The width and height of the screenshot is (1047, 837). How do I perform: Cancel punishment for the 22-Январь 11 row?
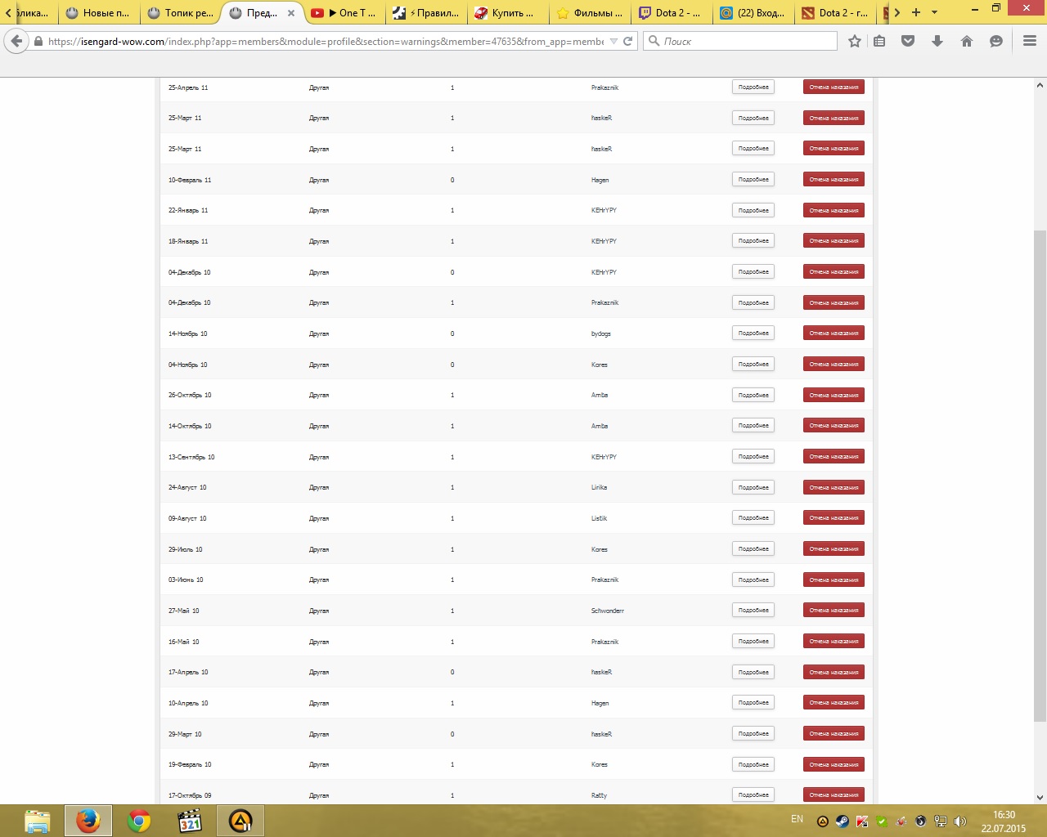(x=834, y=210)
